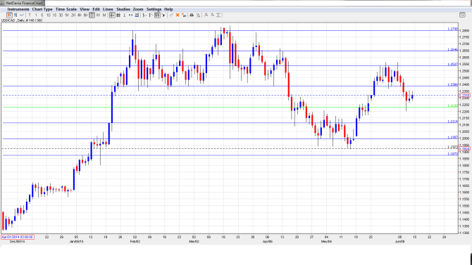Screen dimensions: 472x265
Task: Click the detach window icon at top right
Action: pos(462,15)
